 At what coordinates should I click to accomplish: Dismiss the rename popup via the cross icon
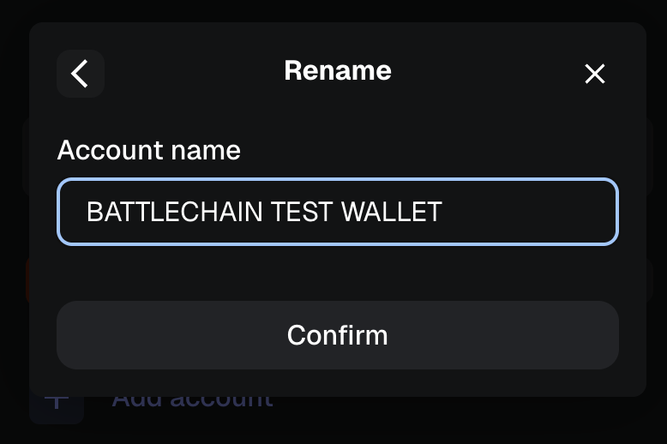[x=594, y=74]
